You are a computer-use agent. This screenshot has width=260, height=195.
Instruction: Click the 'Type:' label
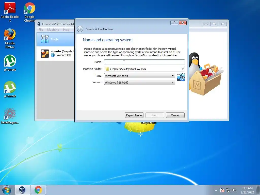coord(99,76)
